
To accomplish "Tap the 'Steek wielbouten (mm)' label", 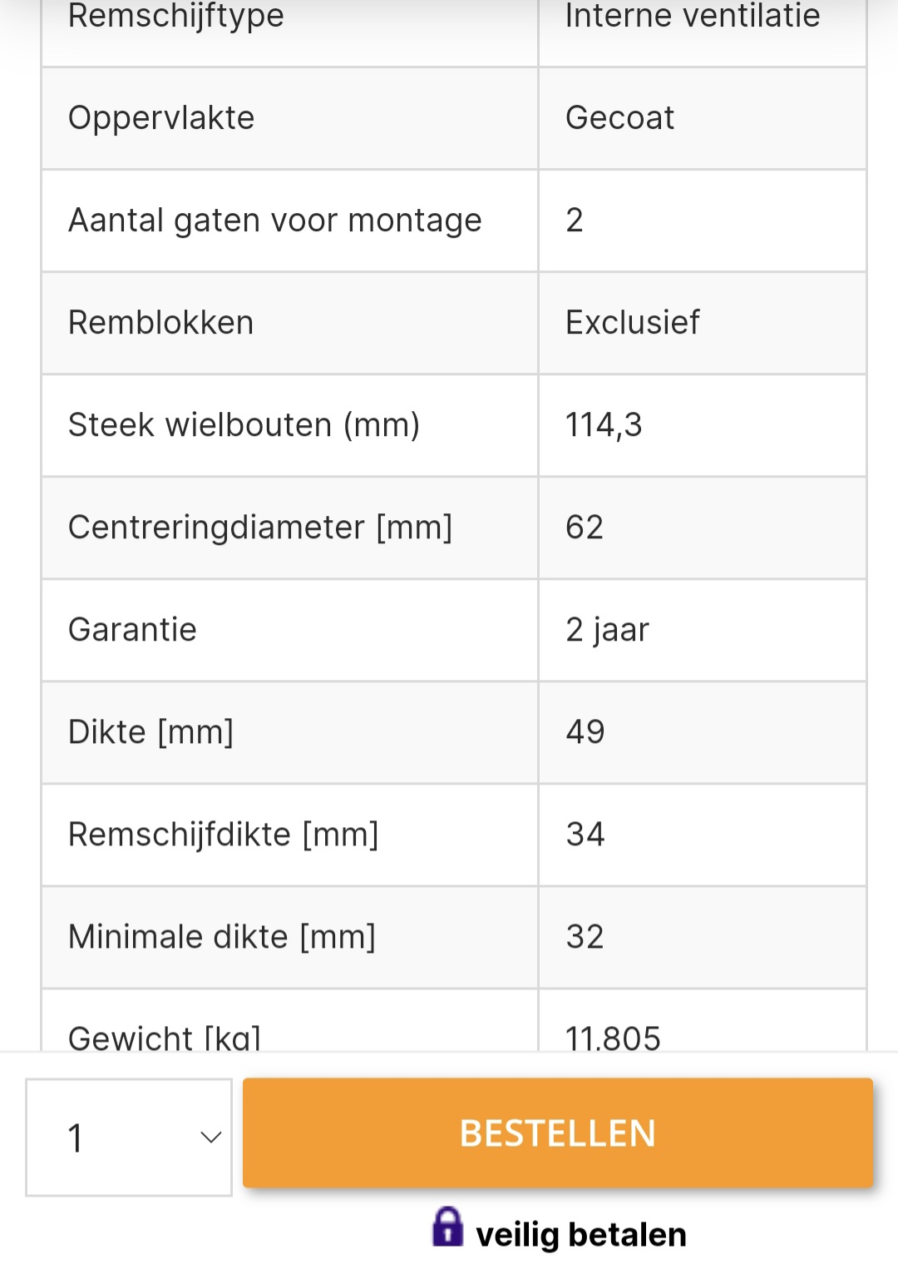I will [x=244, y=425].
